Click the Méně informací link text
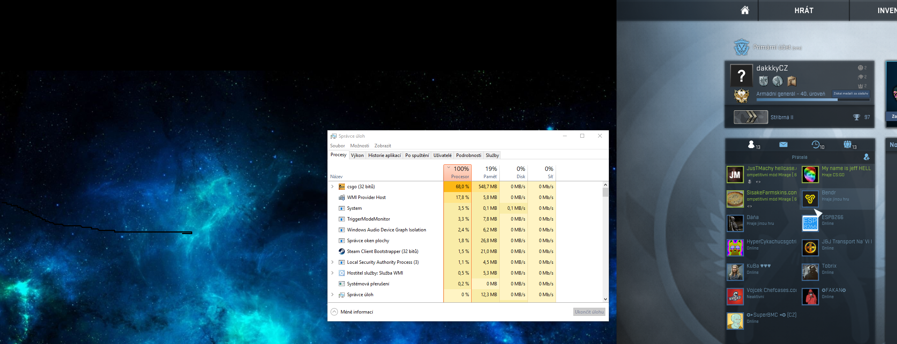 [357, 312]
